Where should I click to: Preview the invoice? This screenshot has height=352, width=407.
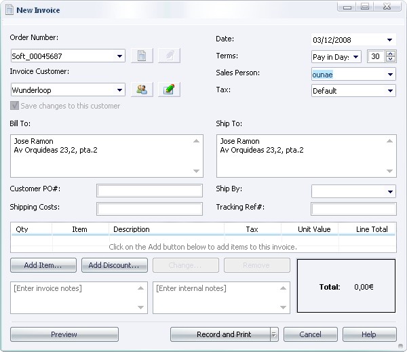coord(64,334)
